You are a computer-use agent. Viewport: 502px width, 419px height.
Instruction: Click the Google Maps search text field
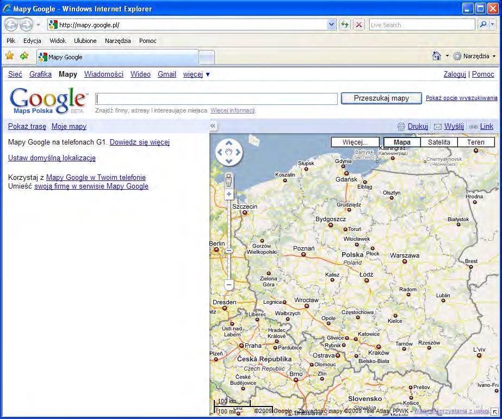[x=216, y=98]
